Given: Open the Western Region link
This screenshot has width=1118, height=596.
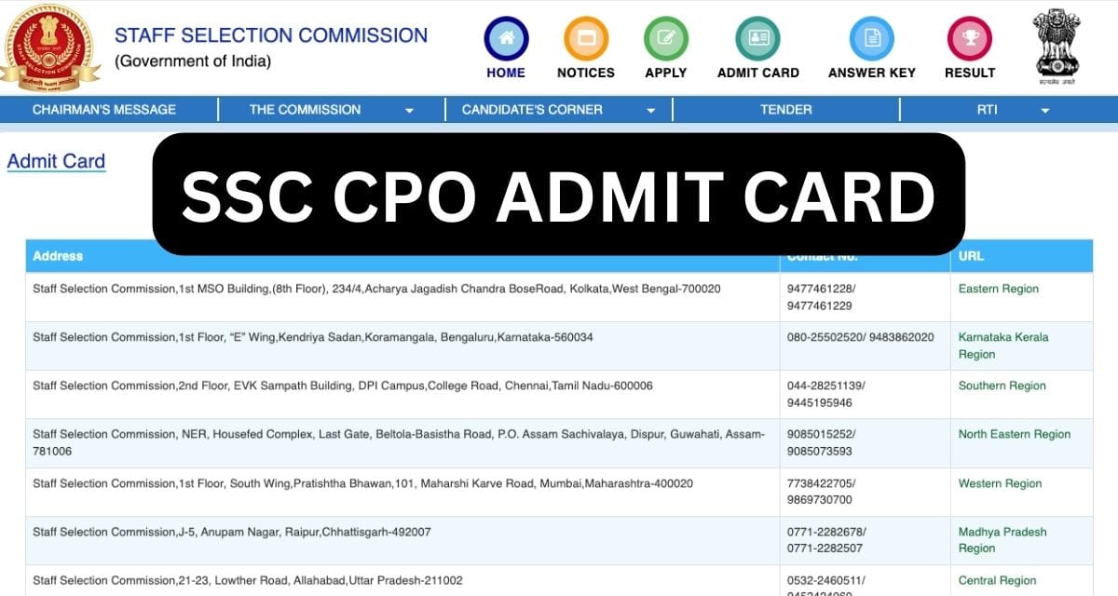Looking at the screenshot, I should (1001, 483).
